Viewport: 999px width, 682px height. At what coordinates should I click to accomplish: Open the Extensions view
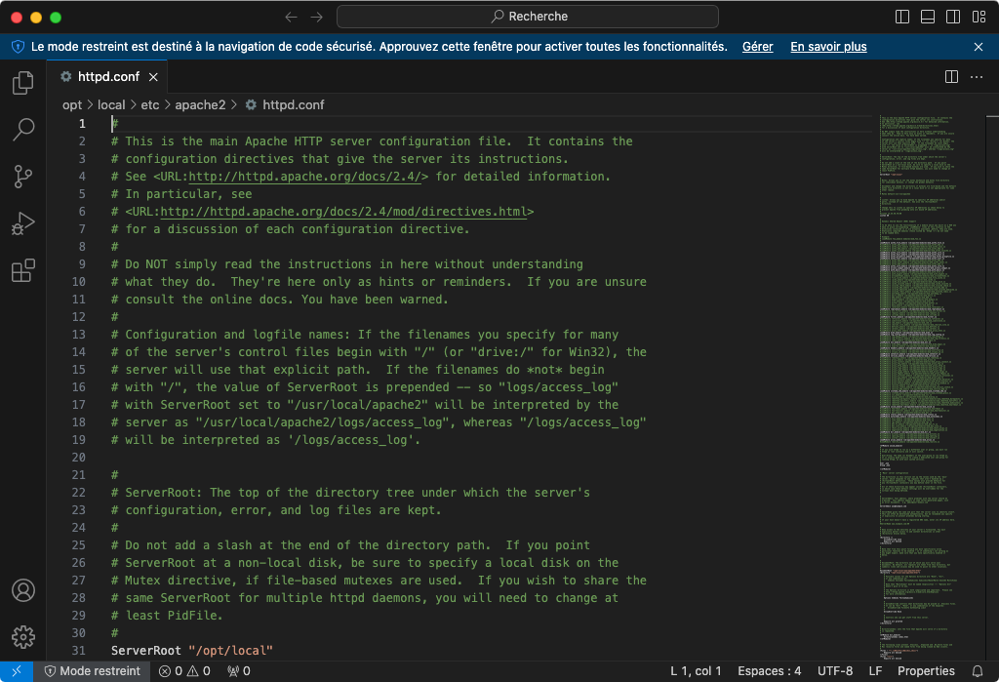coord(23,271)
